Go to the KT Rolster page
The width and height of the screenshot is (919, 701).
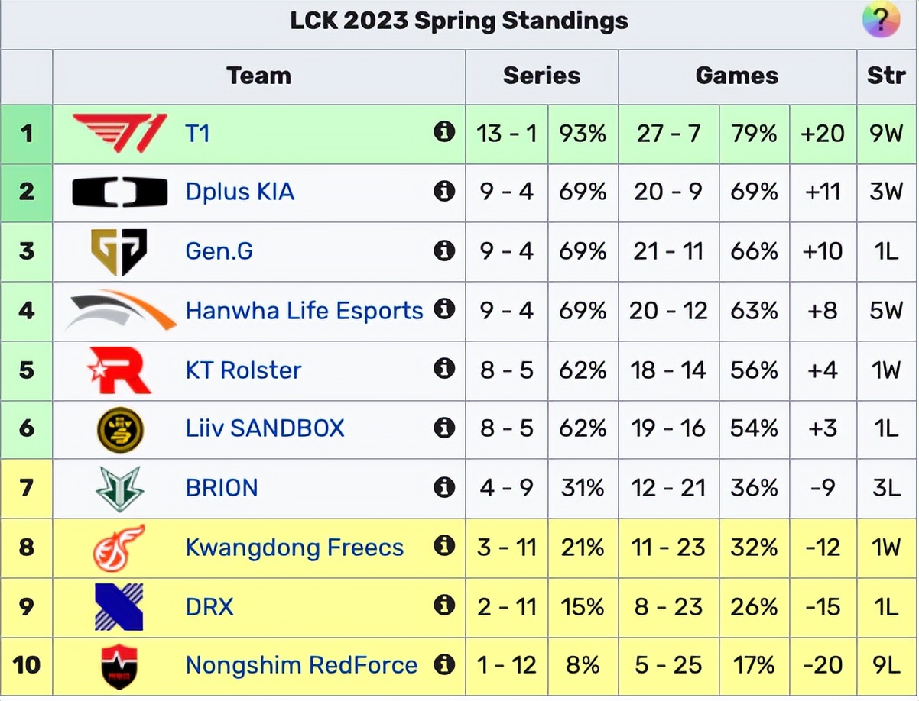coord(243,370)
